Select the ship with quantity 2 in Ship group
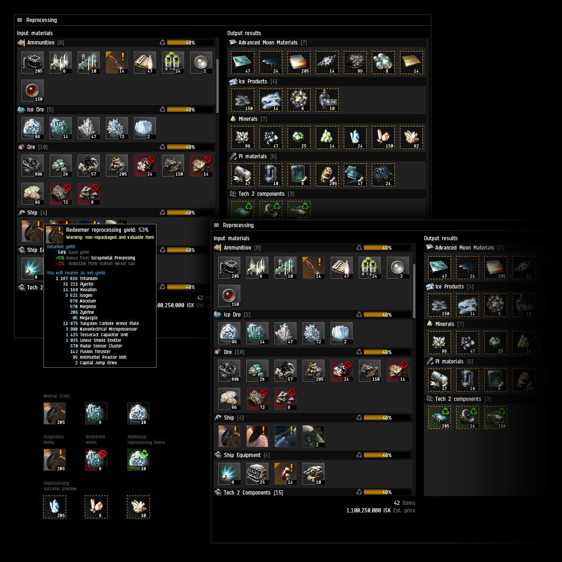 (x=313, y=436)
